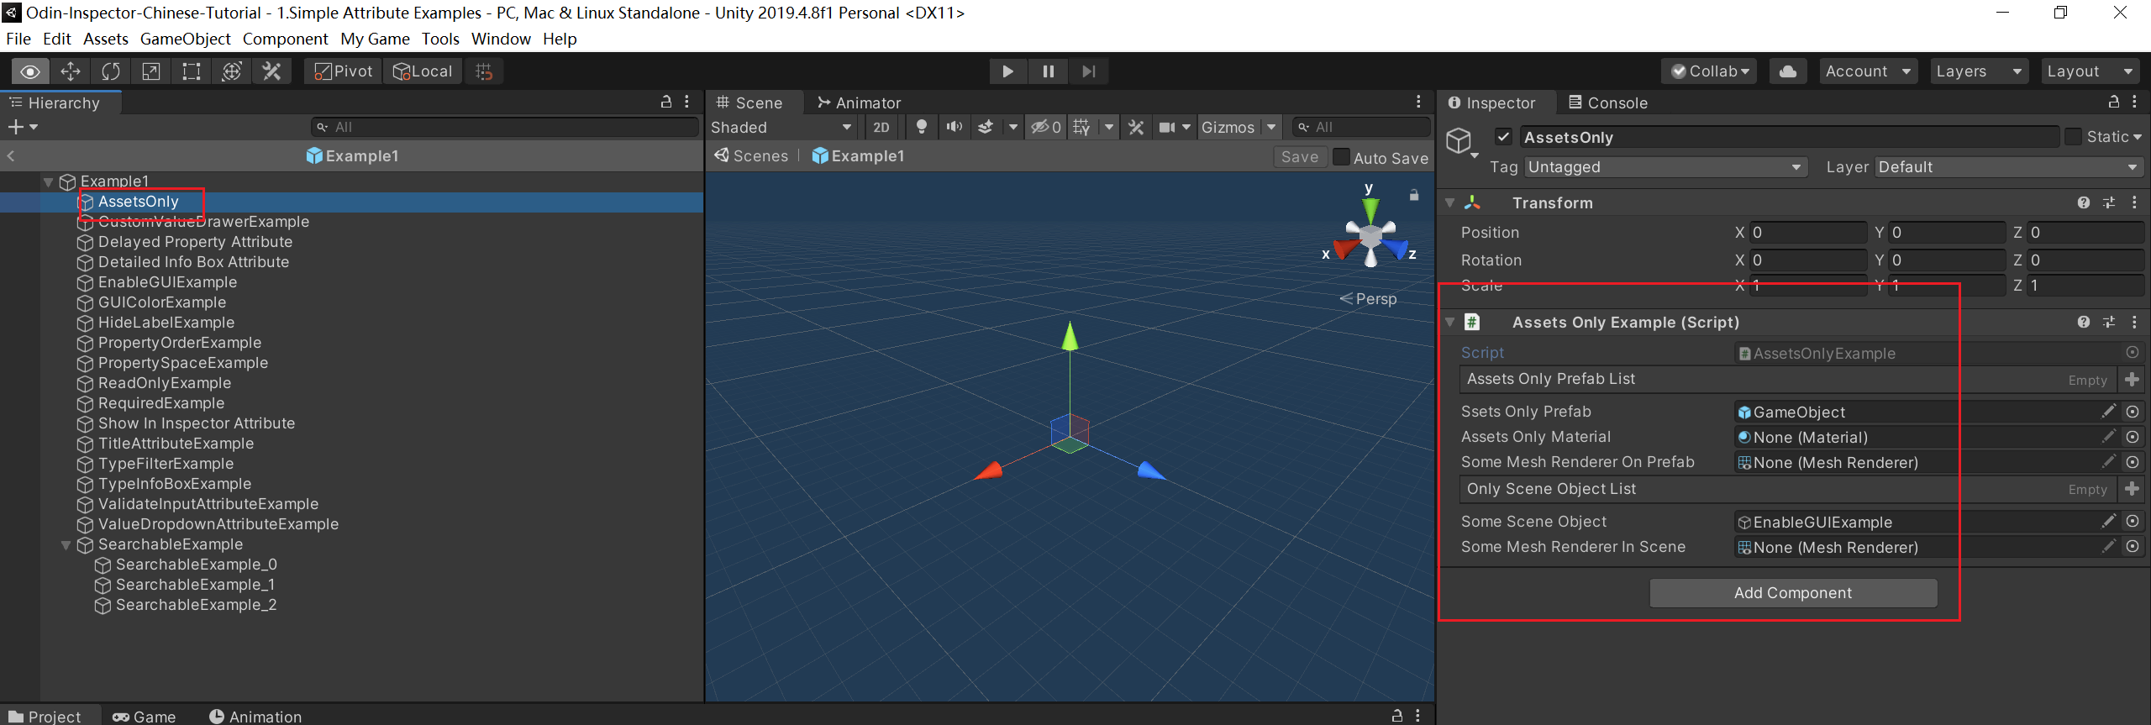Select the Move tool
The height and width of the screenshot is (725, 2151).
71,71
